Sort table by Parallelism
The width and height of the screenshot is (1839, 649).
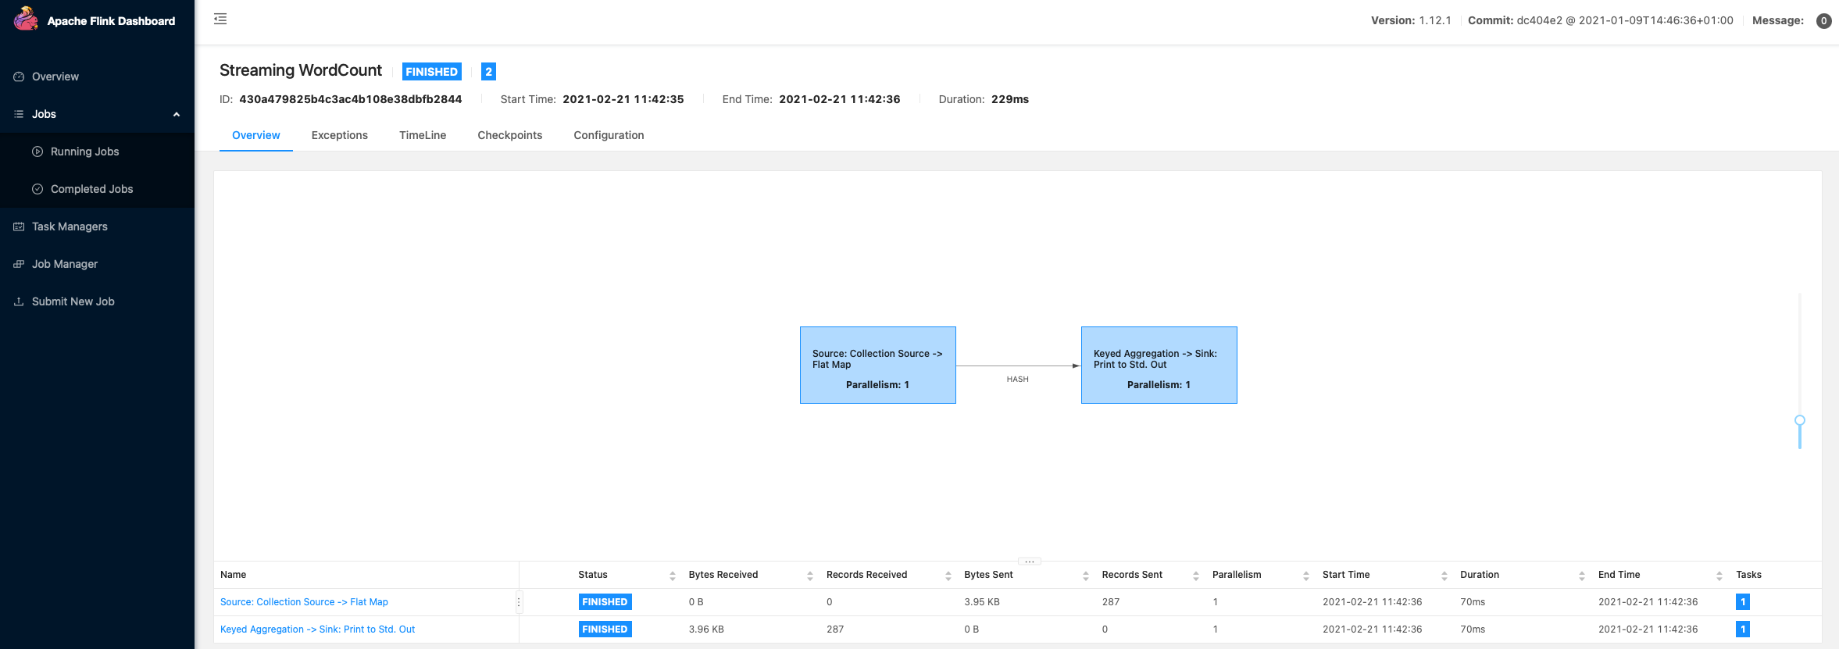pyautogui.click(x=1305, y=576)
